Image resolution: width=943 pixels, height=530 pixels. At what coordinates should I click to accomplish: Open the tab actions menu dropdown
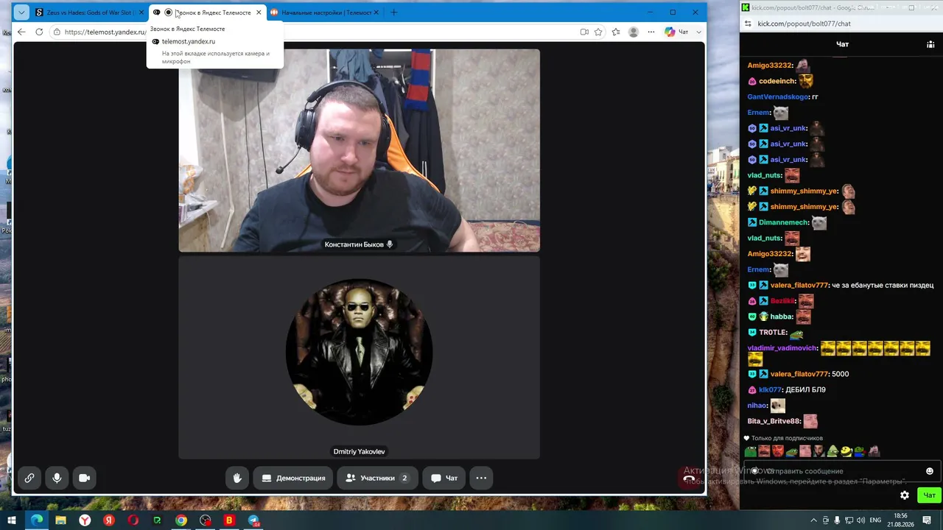point(21,13)
